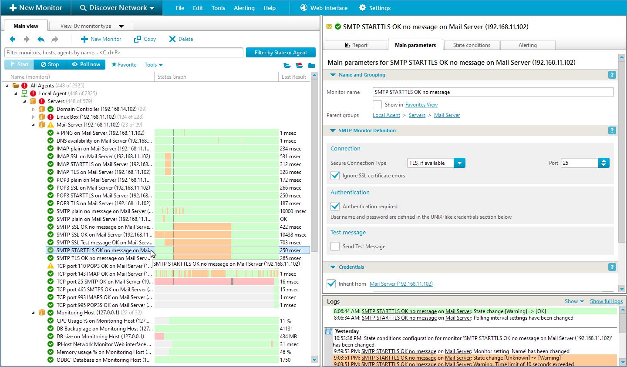Click Poll now eye button
The image size is (627, 367).
(x=86, y=64)
